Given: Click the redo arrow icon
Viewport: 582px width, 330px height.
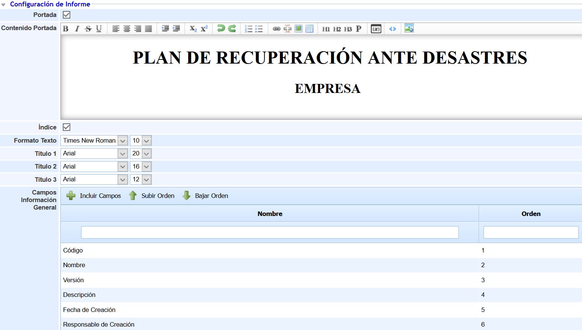Looking at the screenshot, I should pos(232,28).
